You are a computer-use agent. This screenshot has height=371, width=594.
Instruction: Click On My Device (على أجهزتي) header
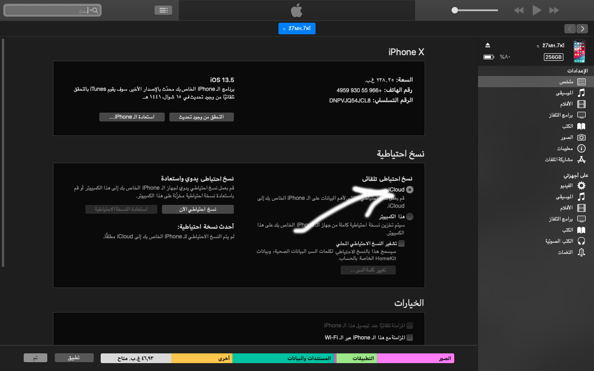coord(576,175)
